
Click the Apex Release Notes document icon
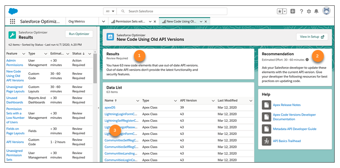(x=266, y=105)
